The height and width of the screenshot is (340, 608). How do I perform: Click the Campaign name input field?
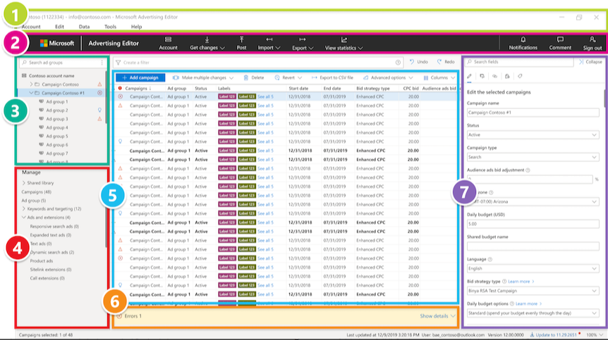pos(533,113)
